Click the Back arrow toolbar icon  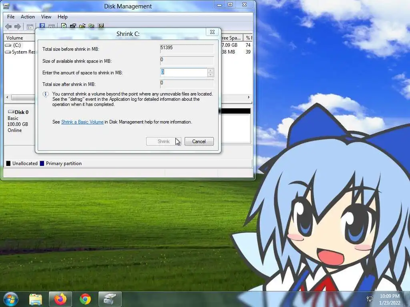coord(8,26)
